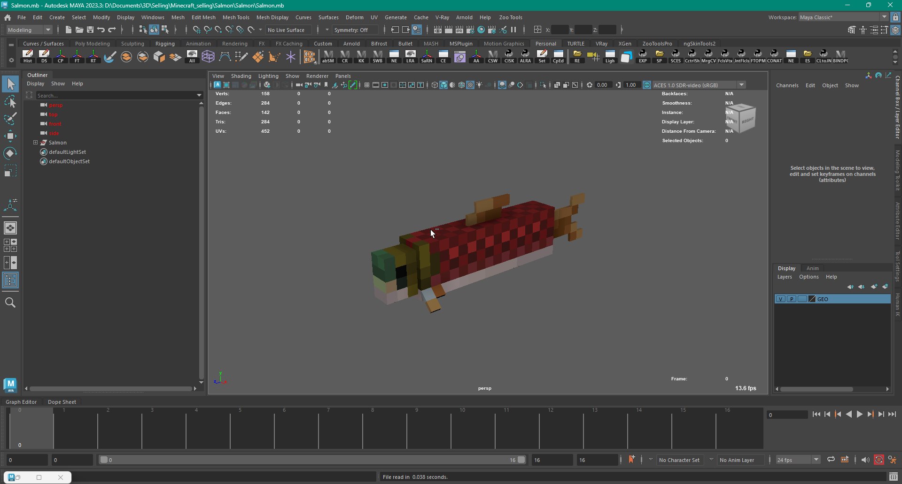Viewport: 902px width, 484px height.
Task: Switch to the Poly Modeling shelf tab
Action: coord(92,44)
